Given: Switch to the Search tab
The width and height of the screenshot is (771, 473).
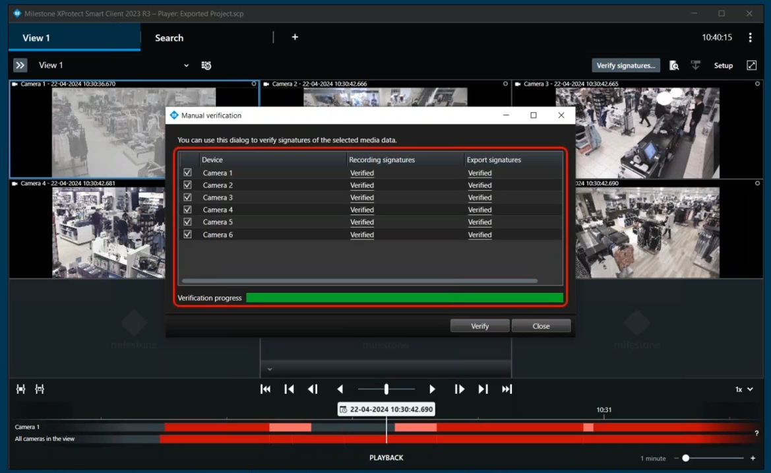Looking at the screenshot, I should [169, 38].
